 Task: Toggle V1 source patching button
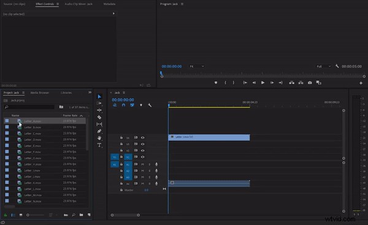click(x=115, y=157)
